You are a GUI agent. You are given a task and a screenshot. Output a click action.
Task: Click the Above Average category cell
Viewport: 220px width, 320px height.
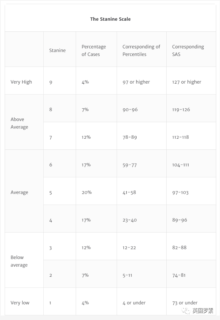click(19, 123)
